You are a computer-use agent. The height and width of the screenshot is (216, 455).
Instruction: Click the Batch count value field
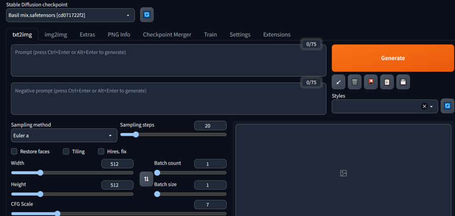[x=210, y=164]
